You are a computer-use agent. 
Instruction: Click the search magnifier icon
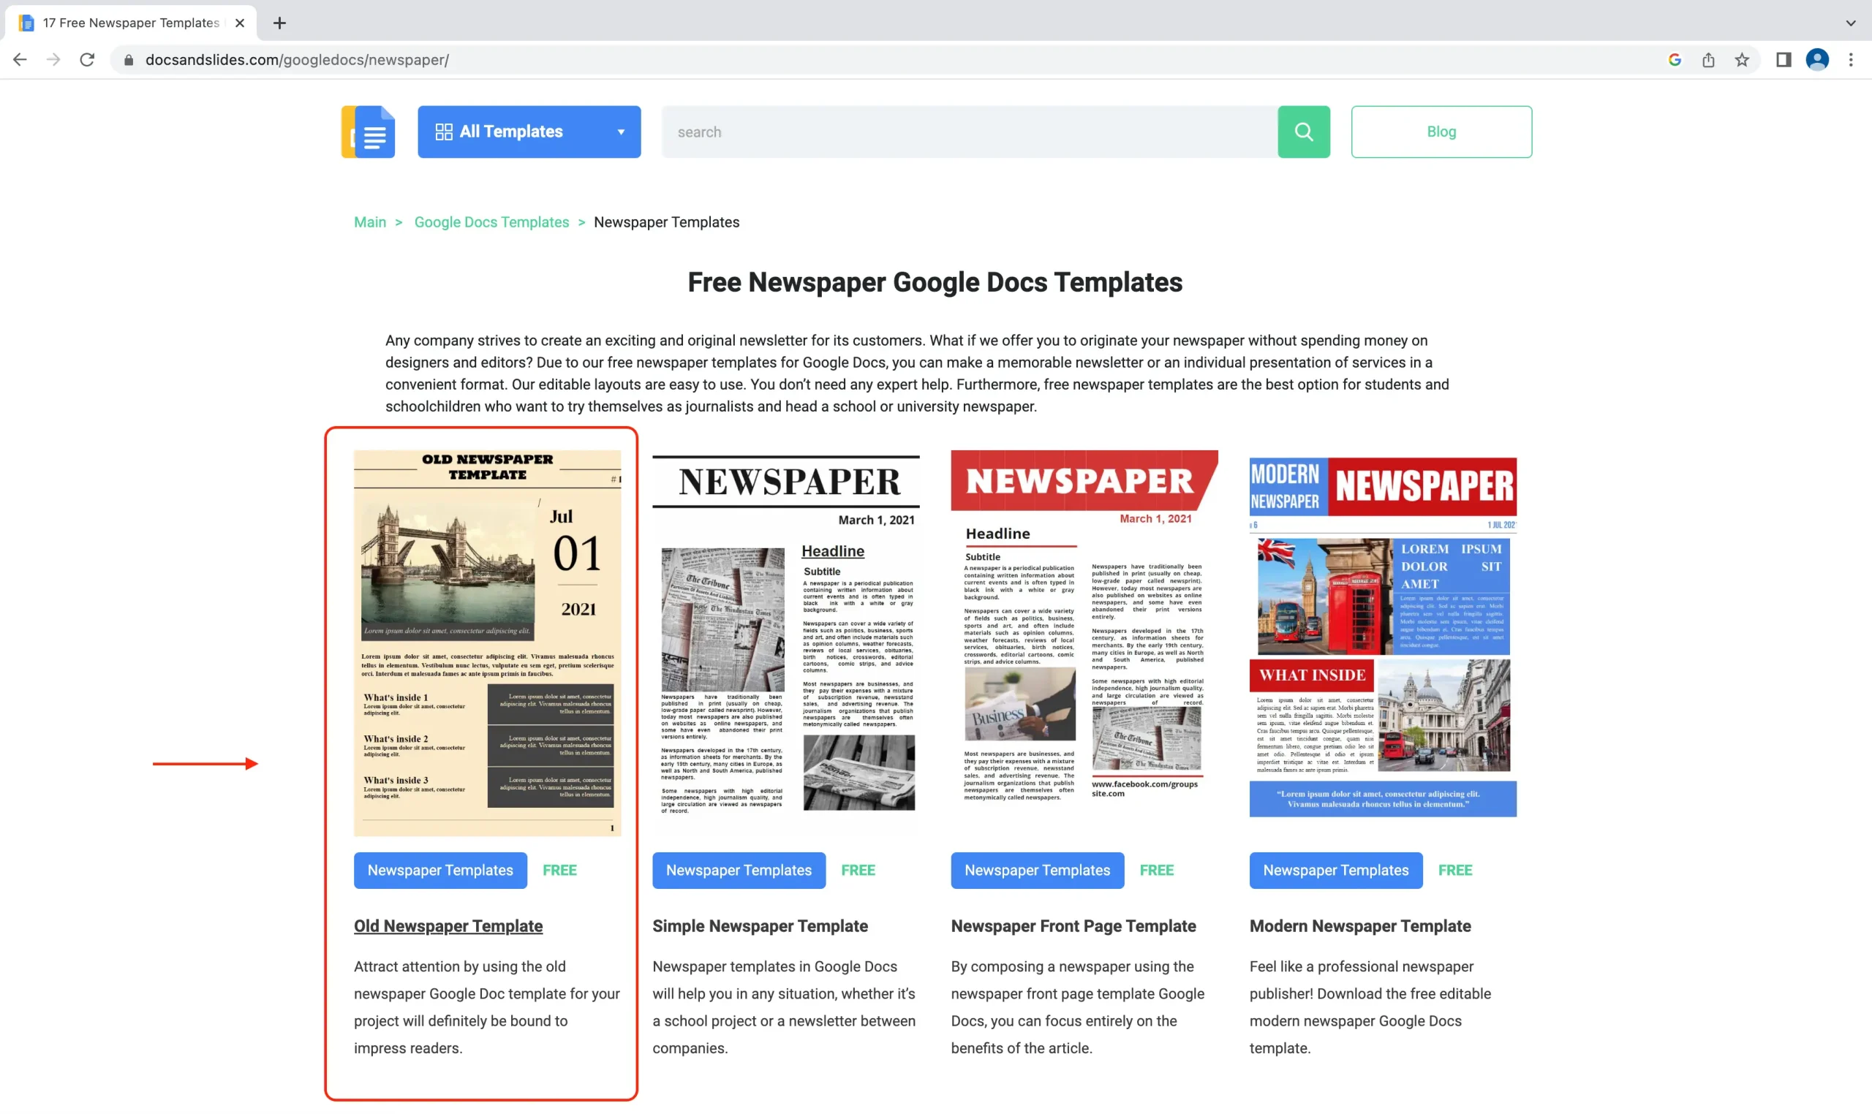tap(1303, 132)
